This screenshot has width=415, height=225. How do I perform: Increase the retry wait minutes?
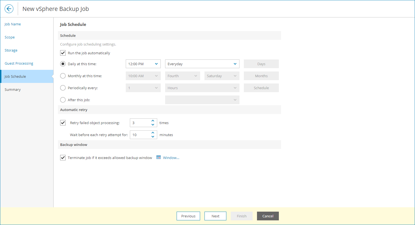[x=153, y=133]
